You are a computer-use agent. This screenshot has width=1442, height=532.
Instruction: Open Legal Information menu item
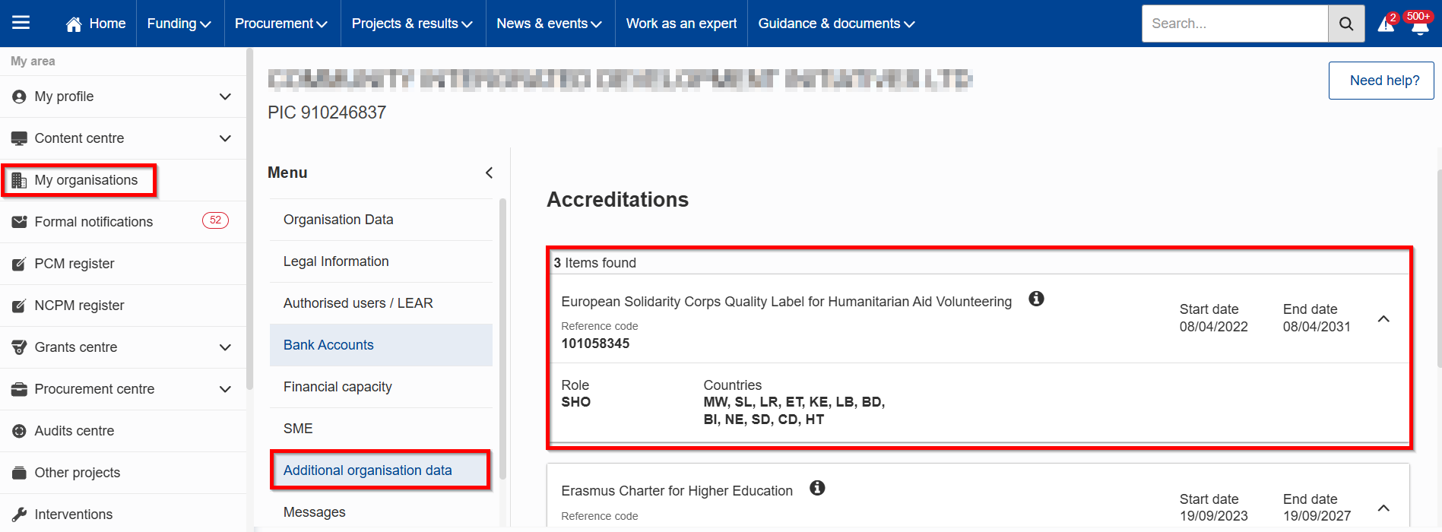pos(381,261)
